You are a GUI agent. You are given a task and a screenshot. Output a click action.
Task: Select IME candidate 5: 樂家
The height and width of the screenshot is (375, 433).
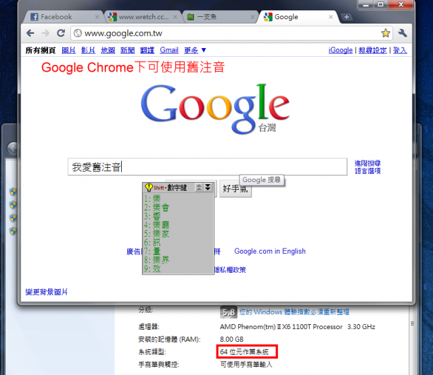156,234
